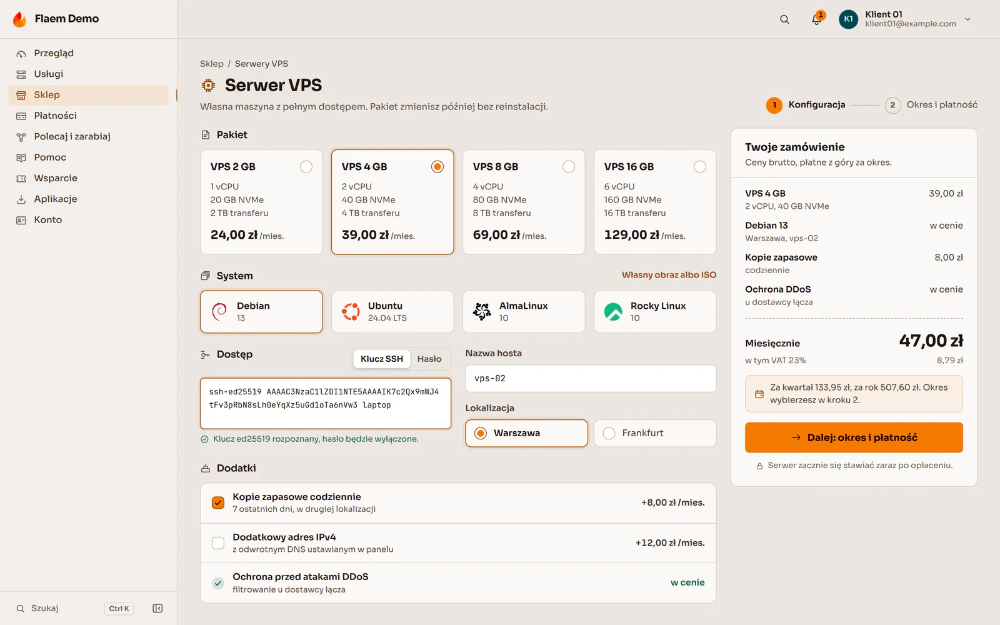The width and height of the screenshot is (1000, 625).
Task: Collapse the sidebar panel icon
Action: pyautogui.click(x=157, y=608)
